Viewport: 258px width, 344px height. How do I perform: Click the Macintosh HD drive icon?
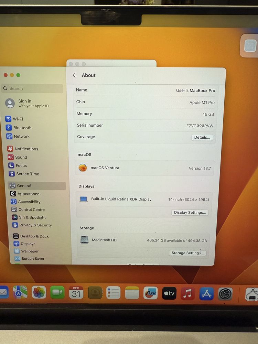pyautogui.click(x=85, y=239)
